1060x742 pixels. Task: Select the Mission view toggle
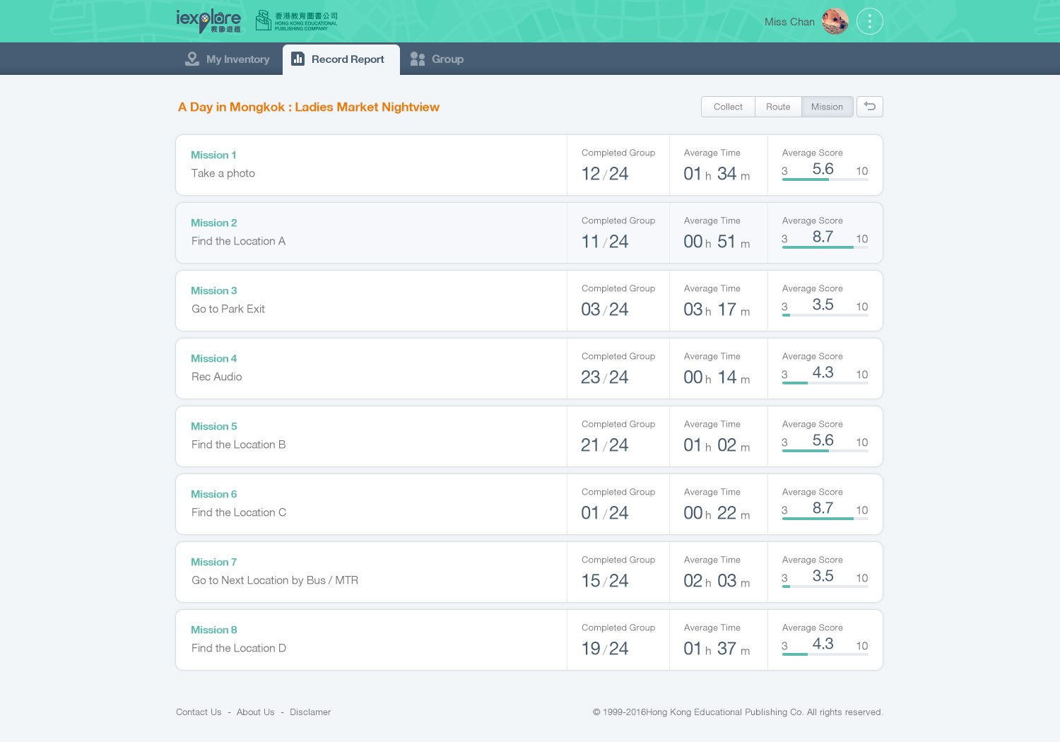tap(827, 107)
